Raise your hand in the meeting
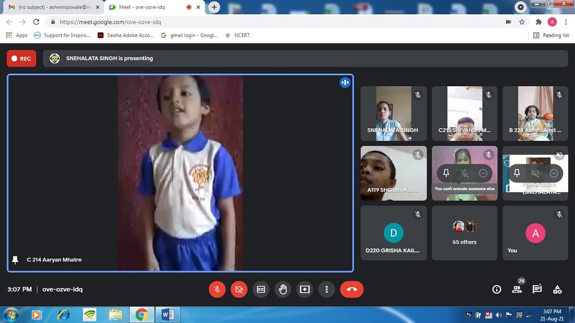The width and height of the screenshot is (575, 323). pos(282,289)
